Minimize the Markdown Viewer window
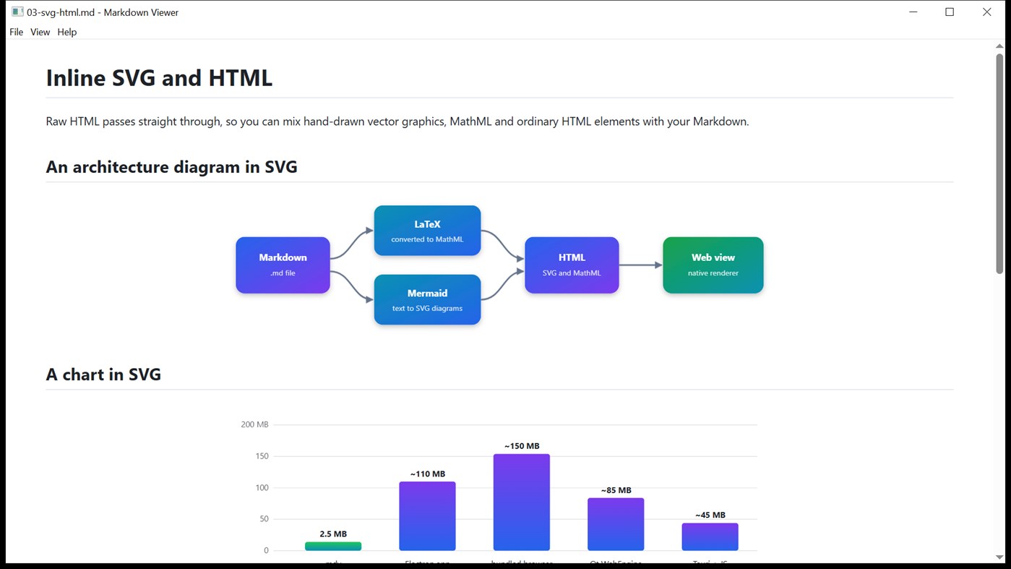 pos(913,12)
